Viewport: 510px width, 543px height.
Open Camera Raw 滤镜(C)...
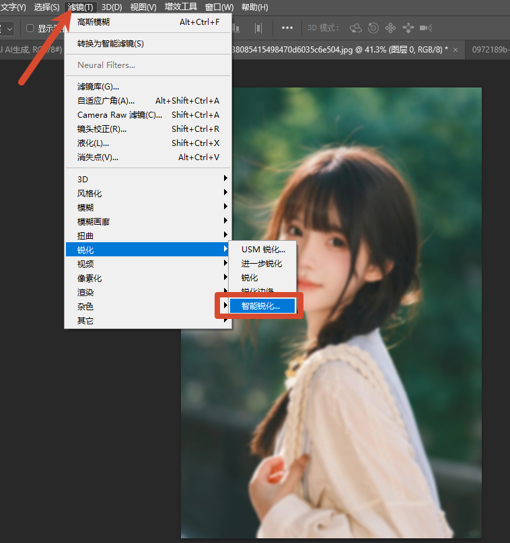pos(148,115)
